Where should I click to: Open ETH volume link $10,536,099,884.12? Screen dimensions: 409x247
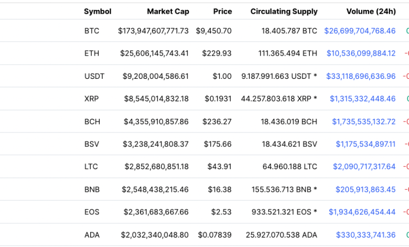[x=361, y=54]
